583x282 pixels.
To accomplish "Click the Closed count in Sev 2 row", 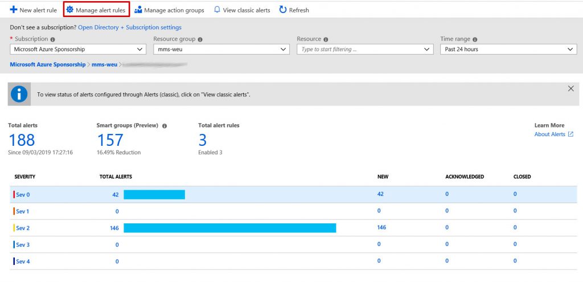I will (515, 227).
